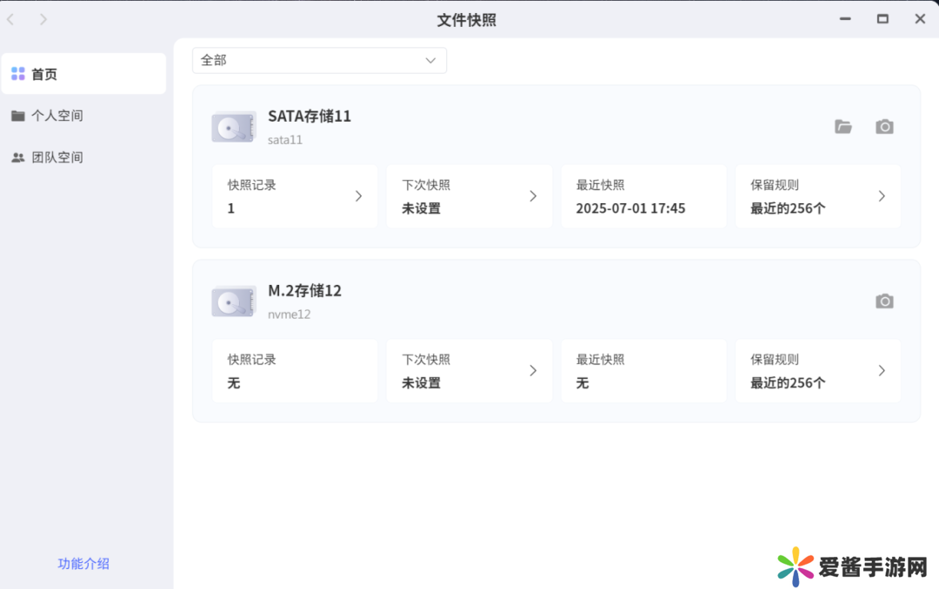Click the camera snapshot icon for SATA存储11
This screenshot has width=939, height=589.
884,127
